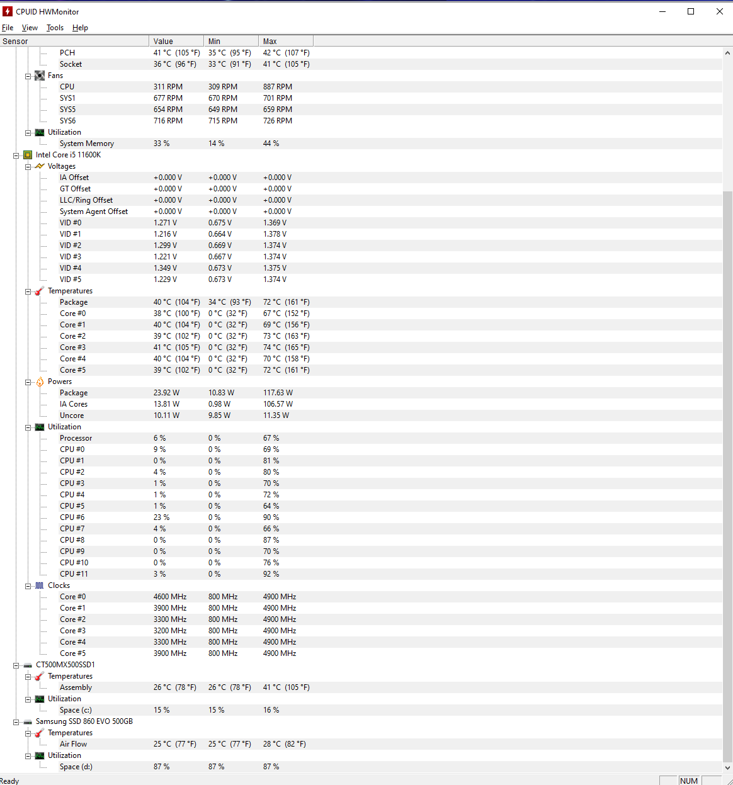Collapse the Samsung SSD 860 EVO node
Viewport: 733px width, 785px height.
pos(16,722)
